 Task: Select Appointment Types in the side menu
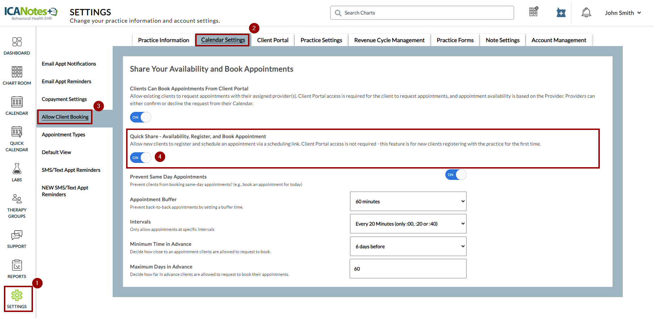click(x=63, y=135)
